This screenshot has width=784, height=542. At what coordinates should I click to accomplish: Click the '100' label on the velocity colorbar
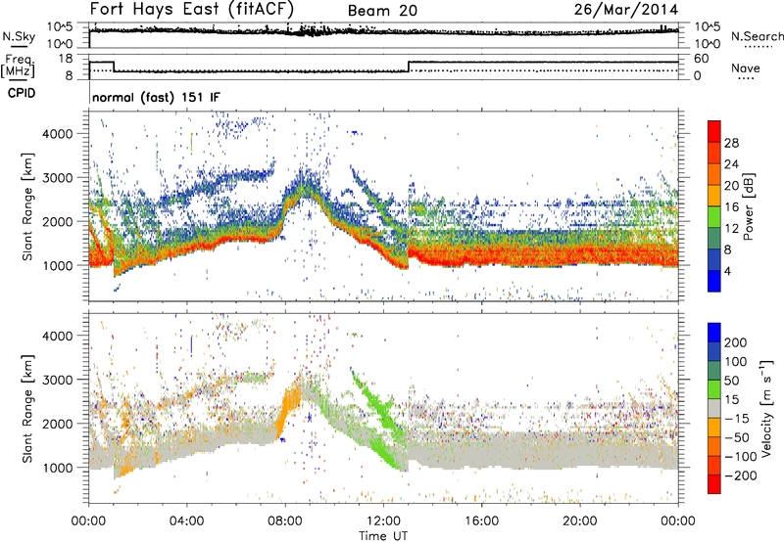pyautogui.click(x=736, y=361)
